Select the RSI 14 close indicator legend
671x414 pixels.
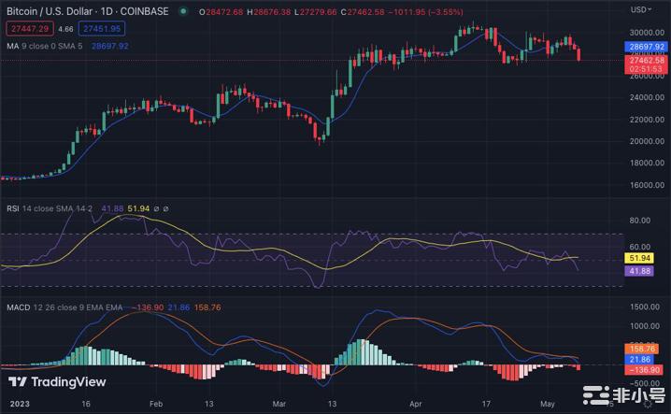pyautogui.click(x=50, y=208)
